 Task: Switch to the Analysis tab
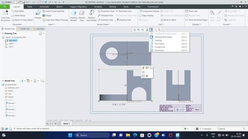pos(98,7)
